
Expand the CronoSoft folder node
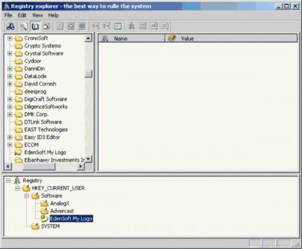click(10, 38)
